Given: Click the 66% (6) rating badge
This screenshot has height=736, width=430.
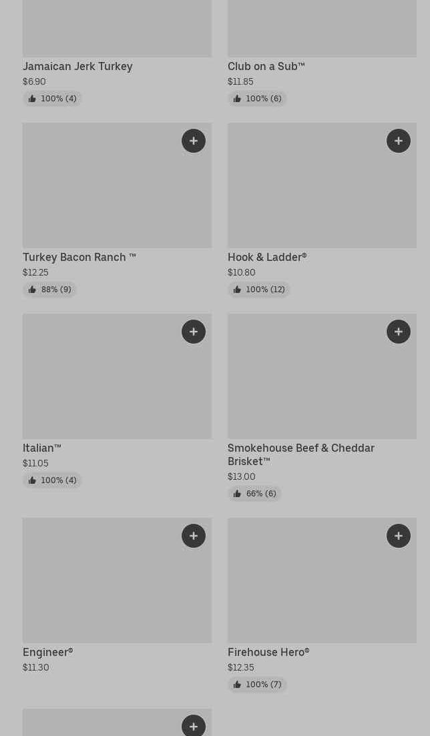Looking at the screenshot, I should click(x=254, y=494).
